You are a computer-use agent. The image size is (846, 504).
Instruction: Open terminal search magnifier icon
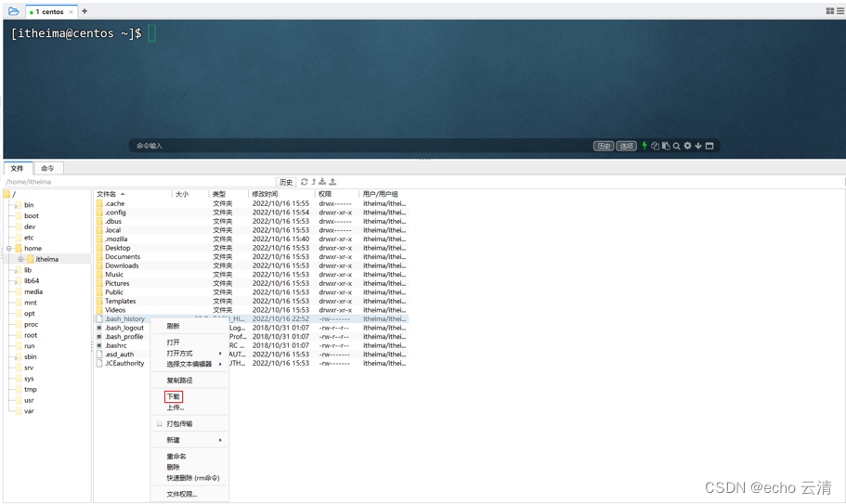click(x=677, y=146)
